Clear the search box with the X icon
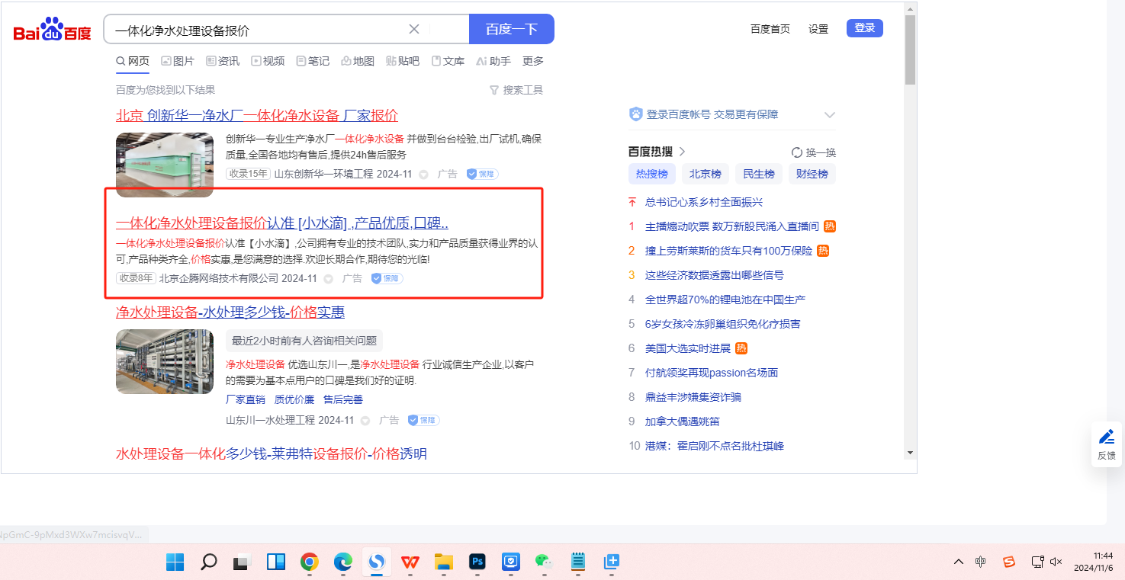This screenshot has height=580, width=1125. pyautogui.click(x=414, y=29)
